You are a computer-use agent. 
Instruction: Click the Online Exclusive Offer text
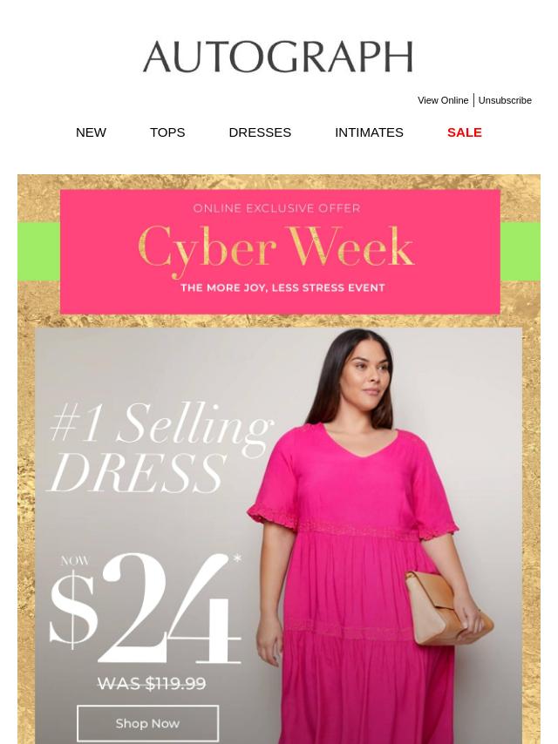point(277,208)
